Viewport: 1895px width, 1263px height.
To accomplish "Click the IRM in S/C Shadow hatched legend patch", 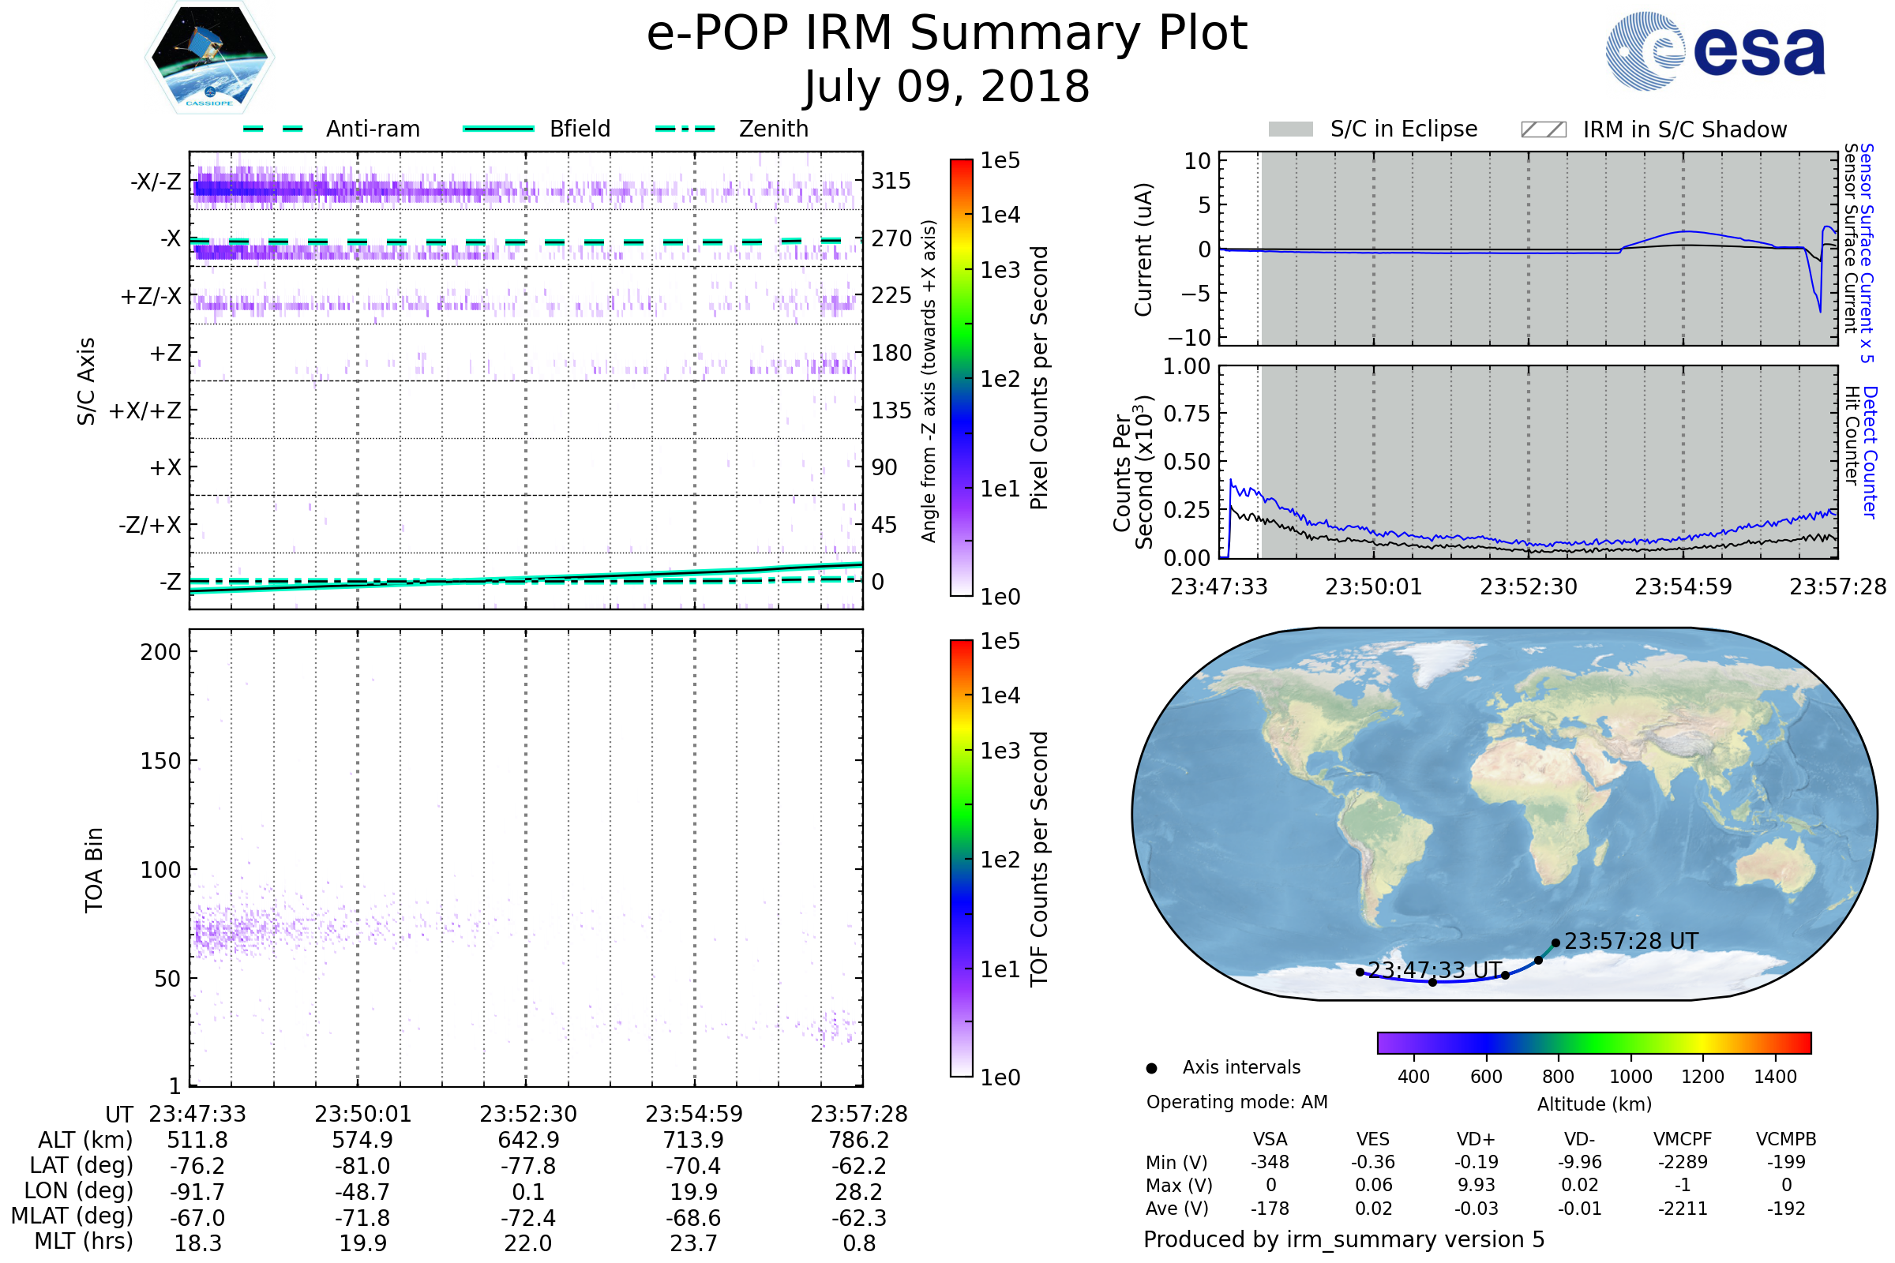I will (1544, 129).
